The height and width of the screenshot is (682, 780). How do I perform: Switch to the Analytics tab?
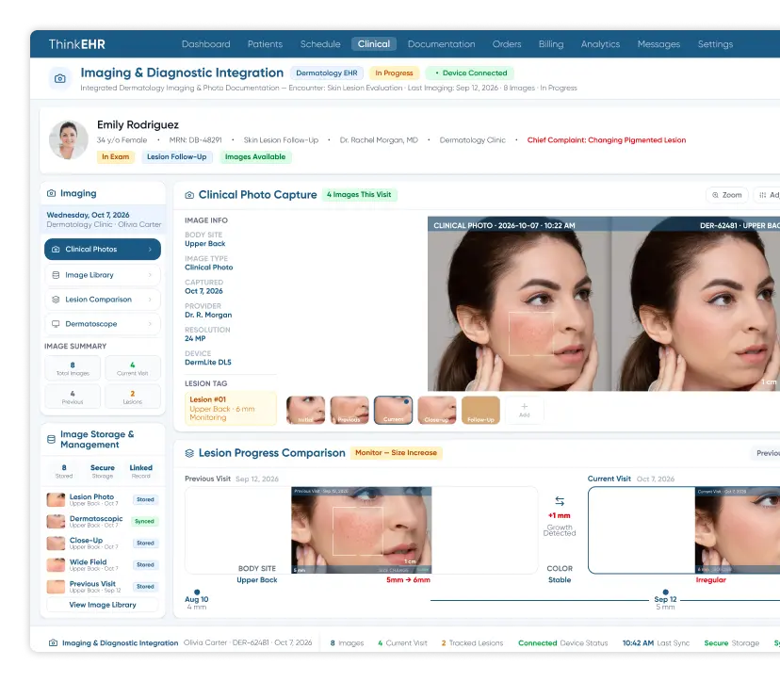[600, 43]
